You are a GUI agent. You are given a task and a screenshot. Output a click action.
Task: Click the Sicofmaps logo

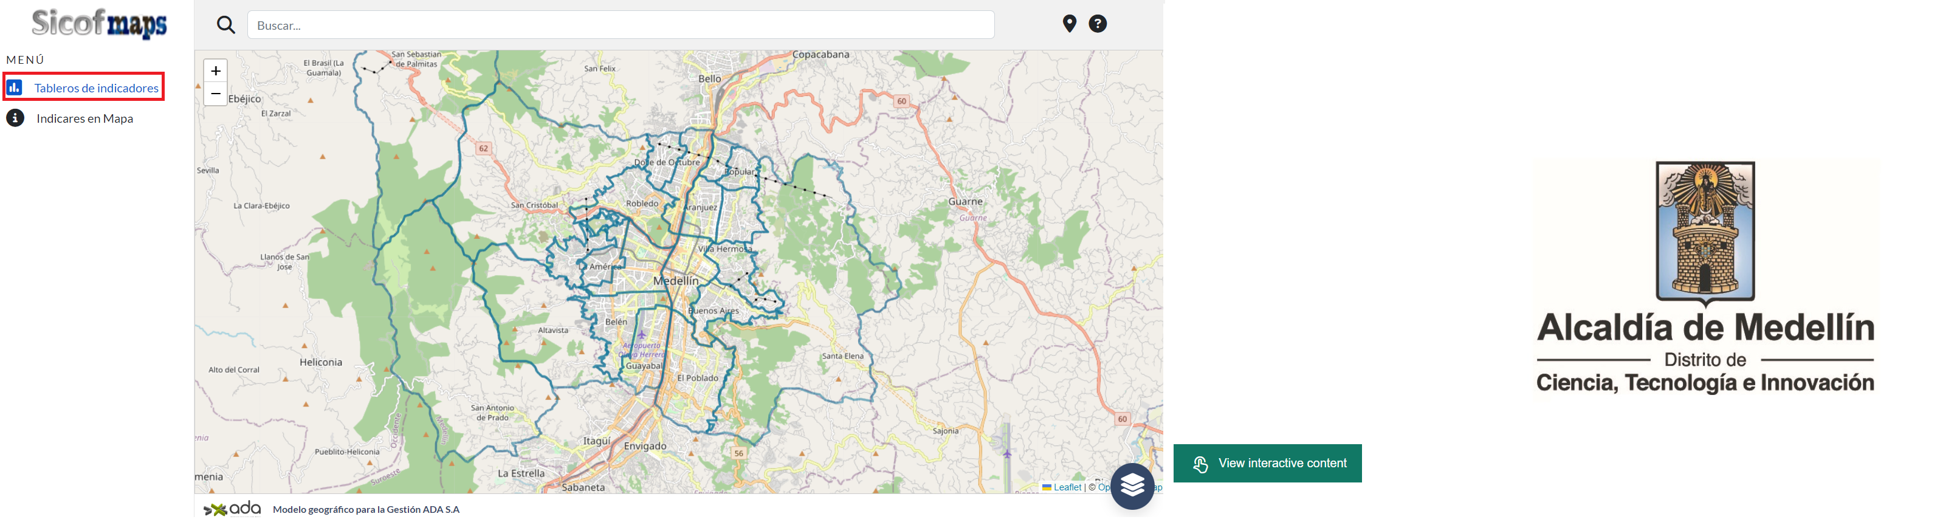pyautogui.click(x=98, y=23)
